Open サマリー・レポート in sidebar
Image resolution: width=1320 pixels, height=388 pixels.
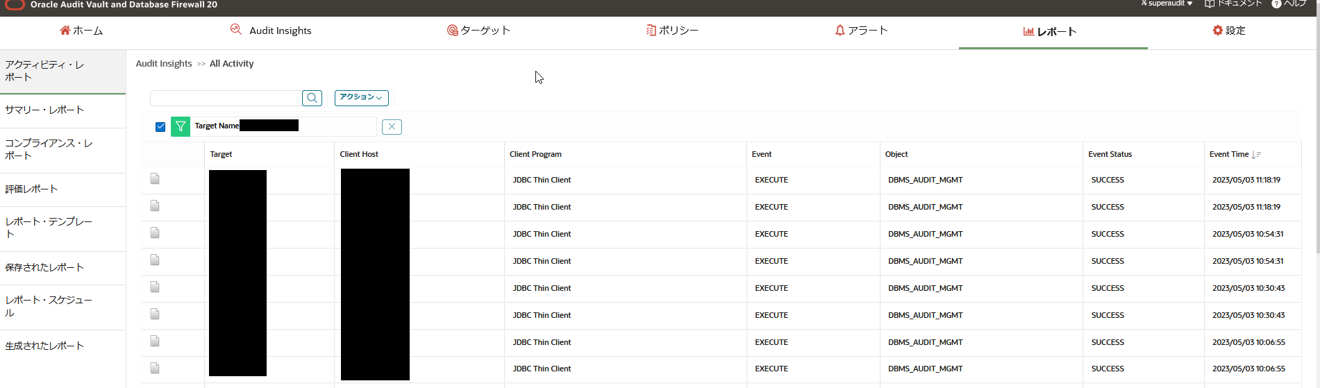coord(62,110)
